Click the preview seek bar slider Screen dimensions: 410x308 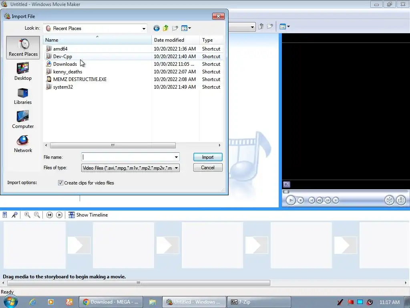pyautogui.click(x=286, y=192)
